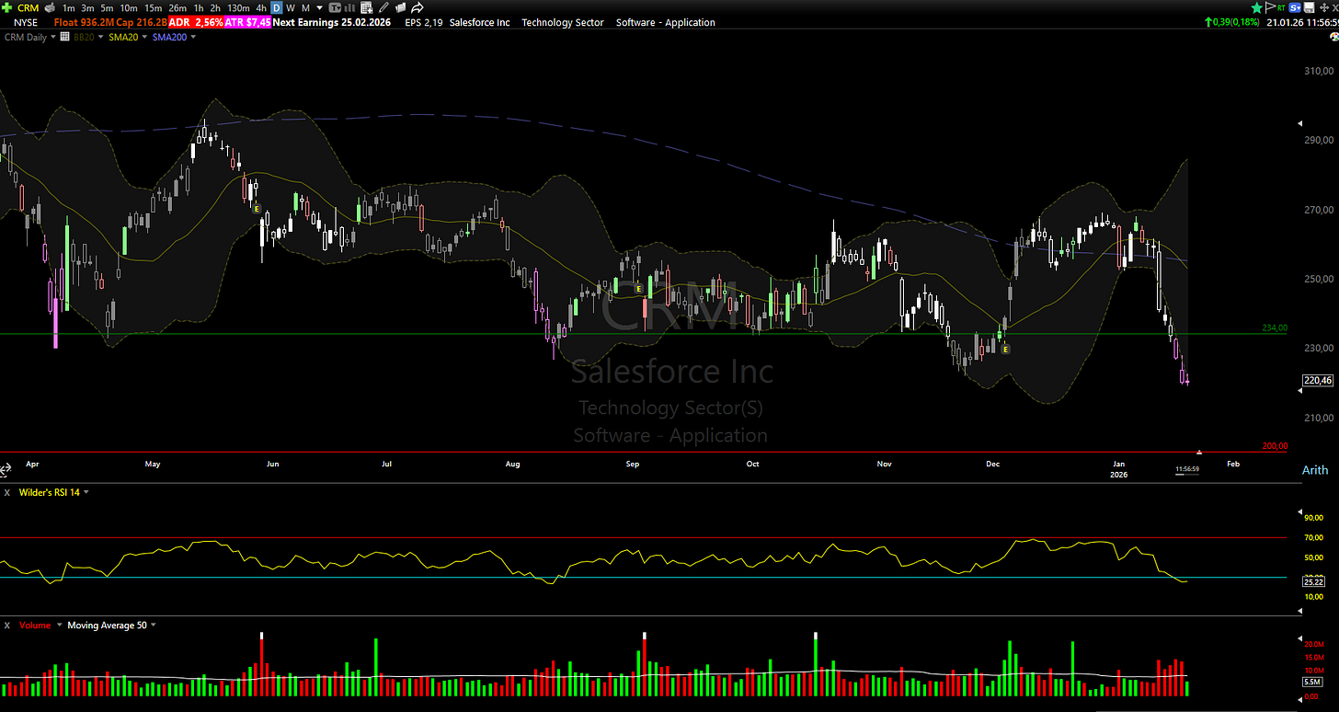The width and height of the screenshot is (1339, 712).
Task: Click the 234,00 horizontal line price label
Action: pos(1275,327)
